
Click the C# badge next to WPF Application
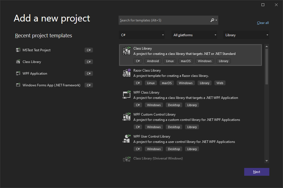[89, 74]
